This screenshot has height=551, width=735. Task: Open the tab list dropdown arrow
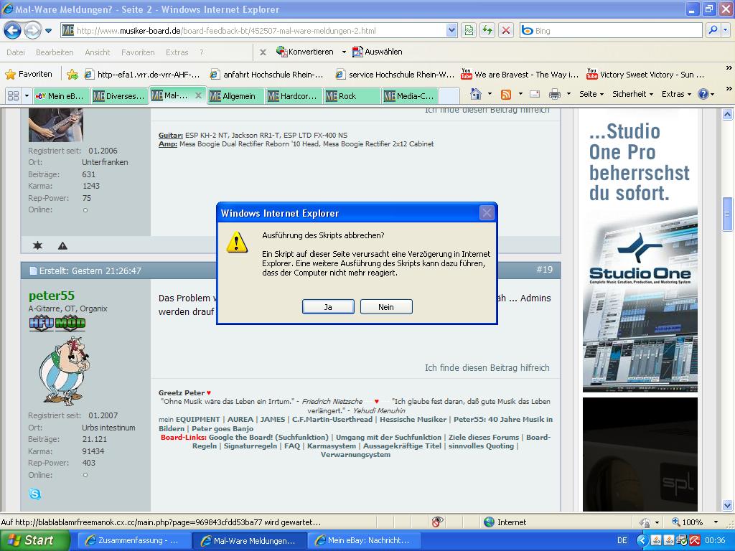point(27,95)
